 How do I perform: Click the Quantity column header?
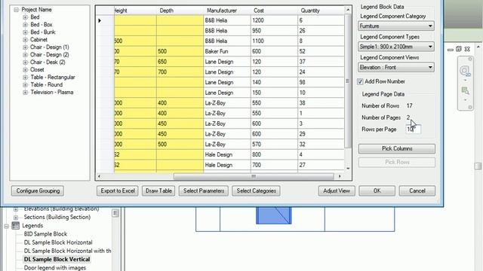coord(321,11)
